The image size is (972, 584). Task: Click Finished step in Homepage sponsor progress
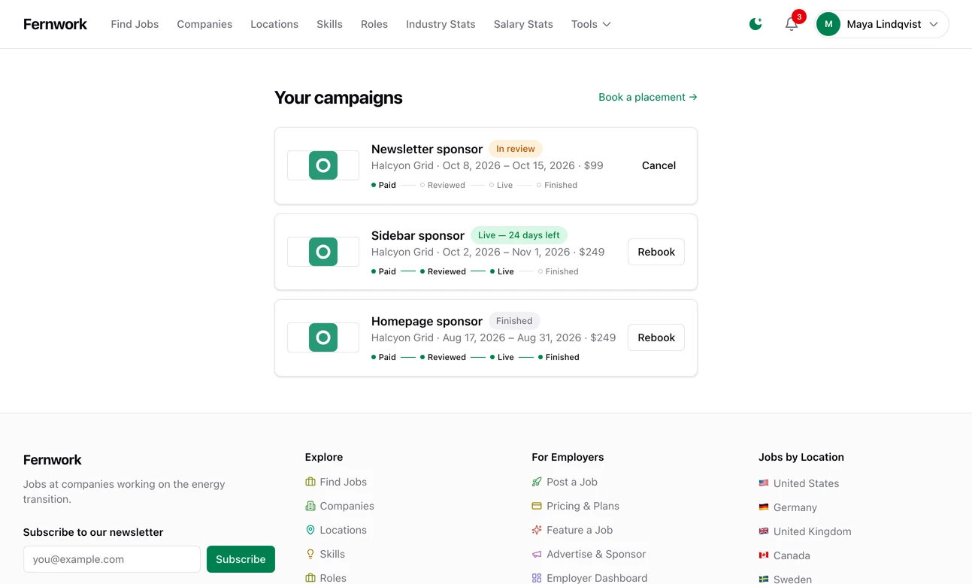[x=559, y=357]
